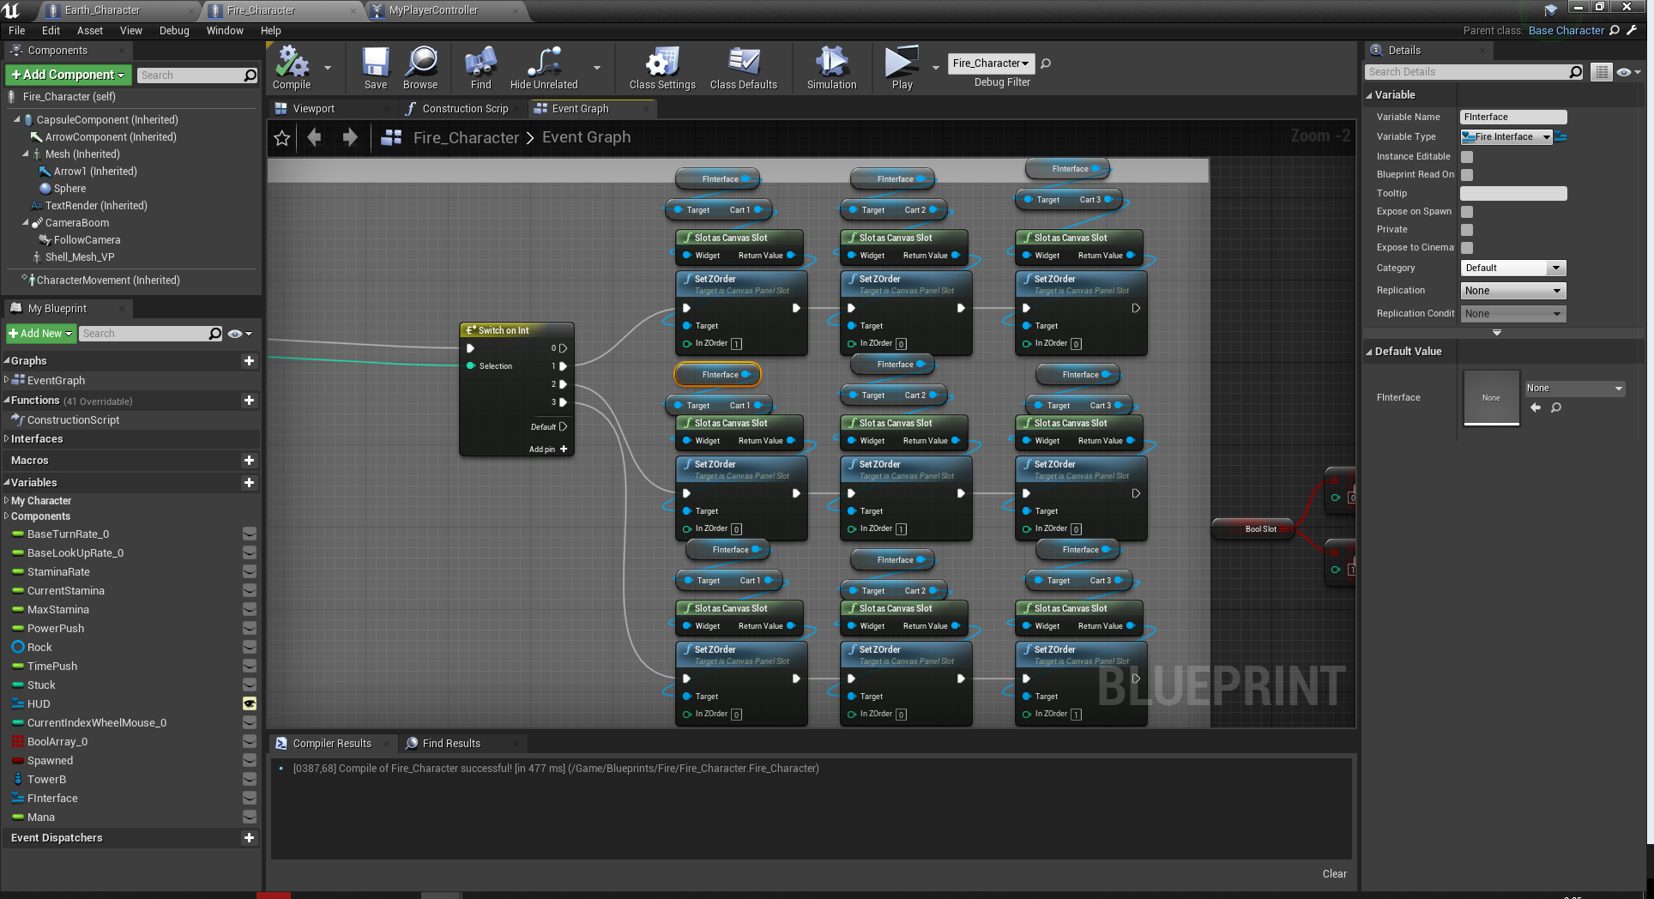Image resolution: width=1654 pixels, height=899 pixels.
Task: Enable Private checkbox
Action: click(x=1467, y=230)
